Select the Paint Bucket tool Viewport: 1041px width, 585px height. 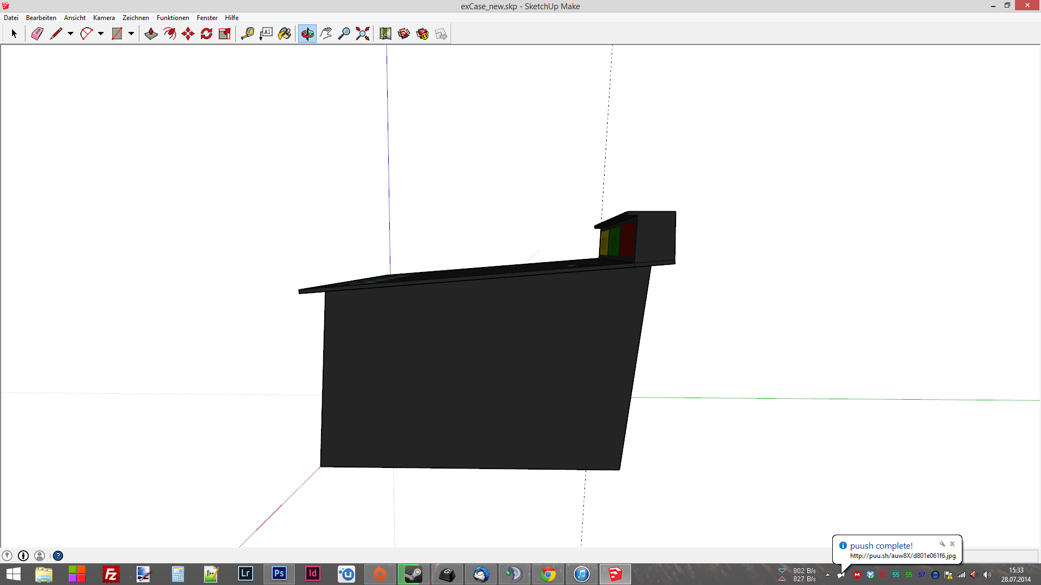click(284, 34)
